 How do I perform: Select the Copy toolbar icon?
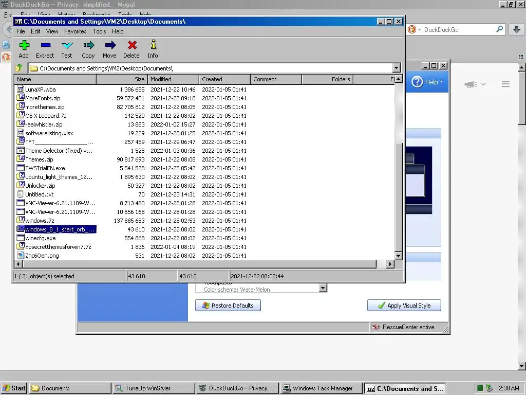click(88, 45)
